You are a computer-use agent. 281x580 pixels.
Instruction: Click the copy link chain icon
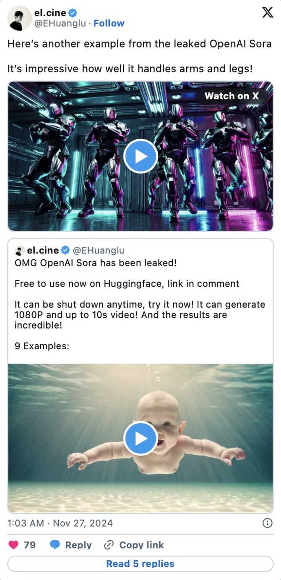tap(109, 545)
